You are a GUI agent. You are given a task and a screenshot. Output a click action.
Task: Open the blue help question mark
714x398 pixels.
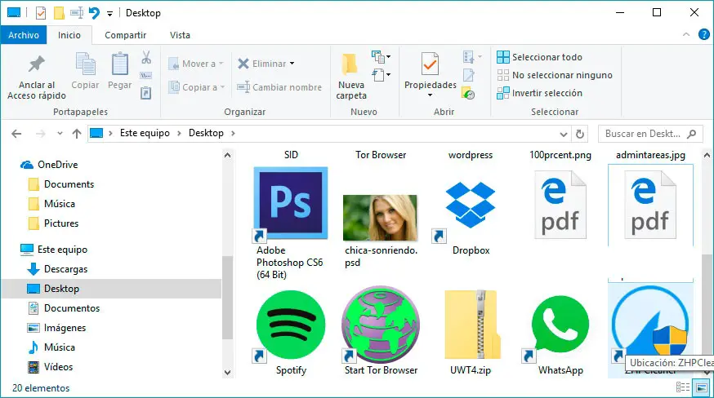pyautogui.click(x=703, y=34)
